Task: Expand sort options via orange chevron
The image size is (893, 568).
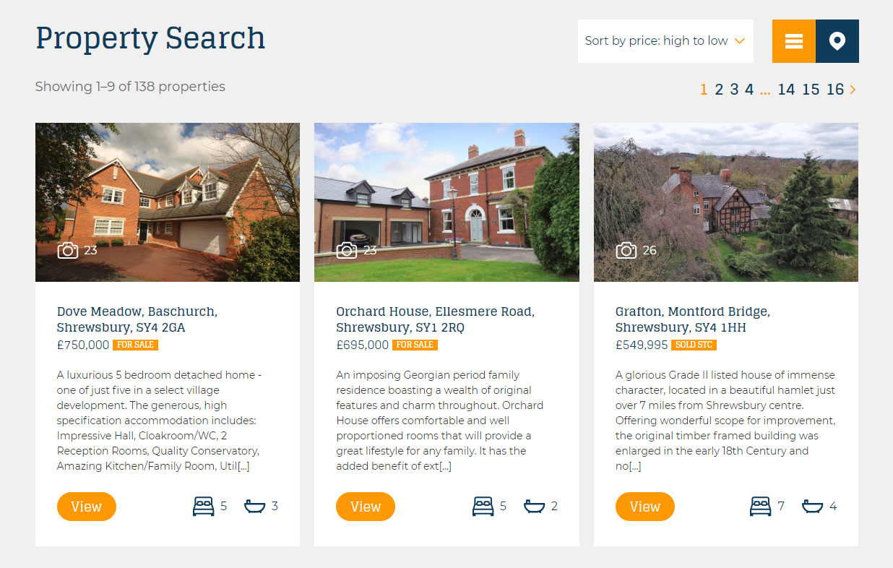Action: tap(739, 41)
